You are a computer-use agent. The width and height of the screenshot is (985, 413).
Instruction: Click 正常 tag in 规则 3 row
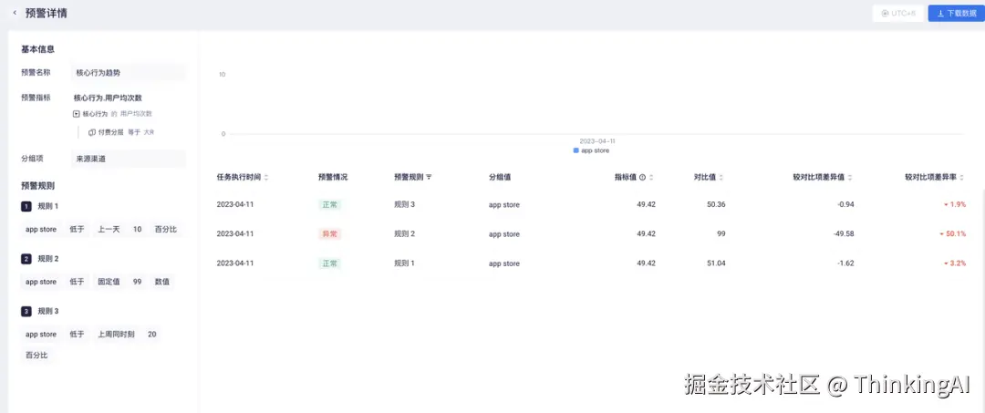[330, 204]
